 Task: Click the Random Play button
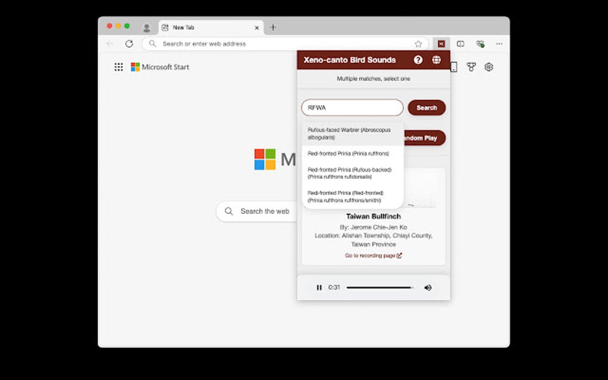424,138
